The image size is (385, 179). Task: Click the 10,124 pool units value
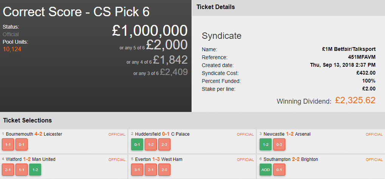pyautogui.click(x=12, y=49)
